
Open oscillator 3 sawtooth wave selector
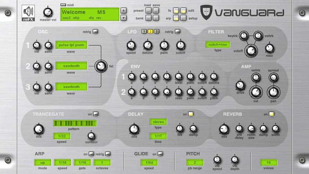(71, 86)
